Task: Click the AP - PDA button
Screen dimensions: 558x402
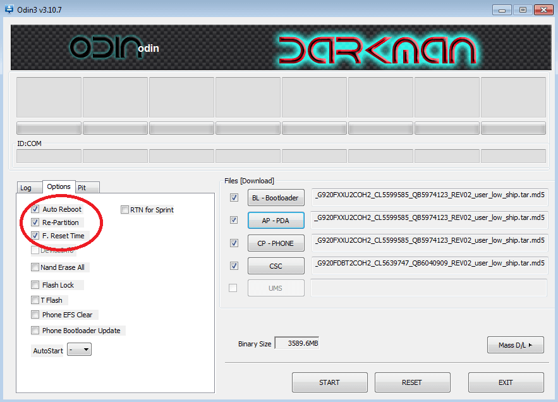Action: [276, 221]
